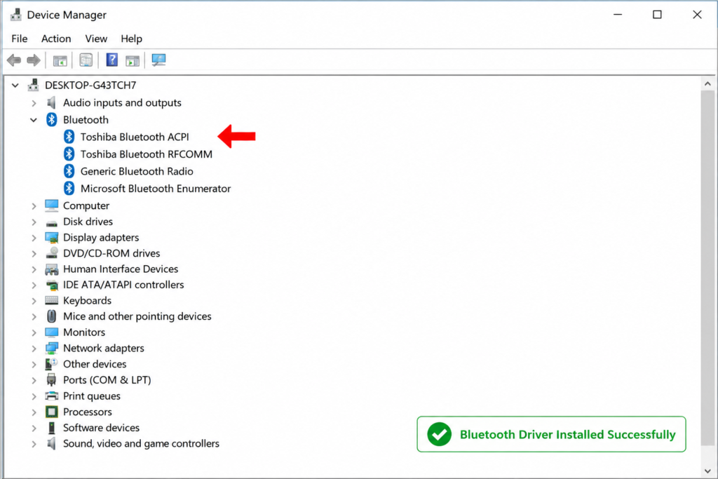Open the View menu
This screenshot has height=479, width=718.
click(x=96, y=39)
